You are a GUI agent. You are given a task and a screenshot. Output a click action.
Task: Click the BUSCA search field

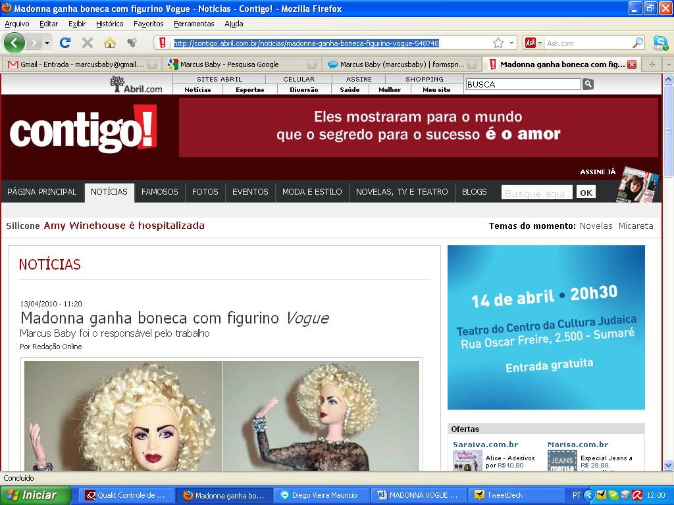(523, 84)
